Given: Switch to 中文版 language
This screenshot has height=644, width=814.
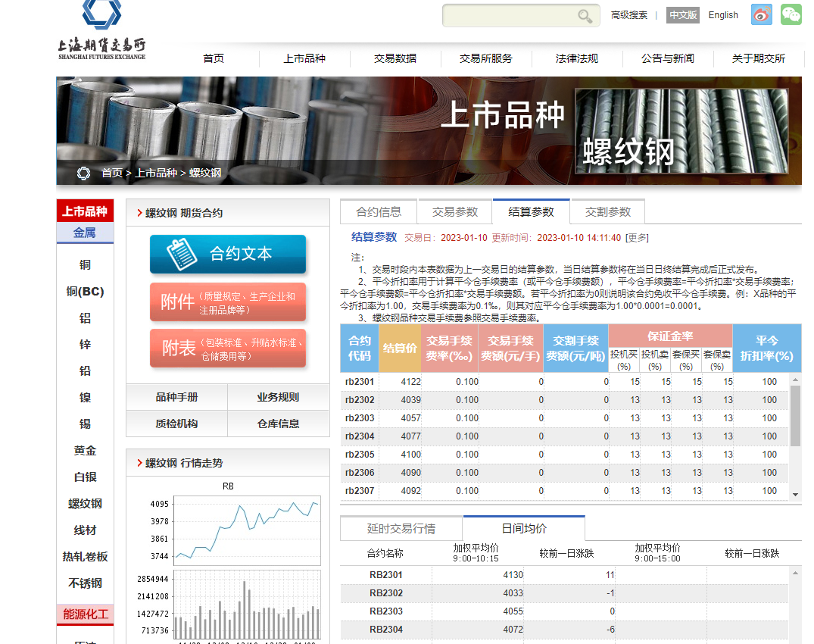Looking at the screenshot, I should (683, 15).
